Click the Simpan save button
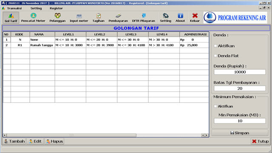This screenshot has height=153, width=272. tap(240, 133)
